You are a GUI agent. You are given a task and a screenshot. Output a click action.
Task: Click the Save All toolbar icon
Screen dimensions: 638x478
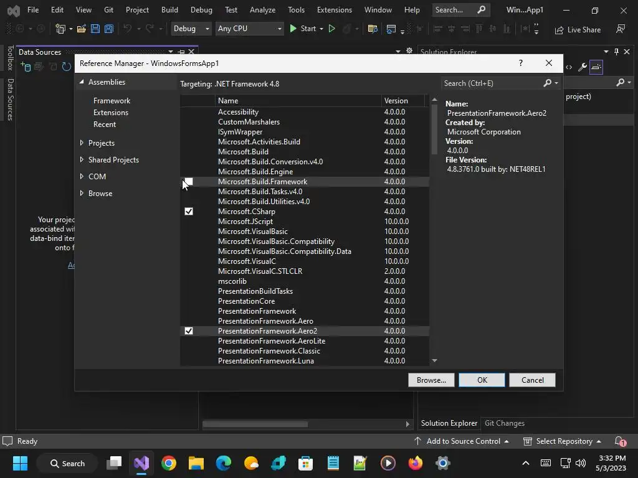tap(108, 29)
